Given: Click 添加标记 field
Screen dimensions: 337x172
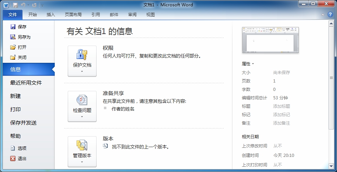Looking at the screenshot, I should tap(281, 114).
